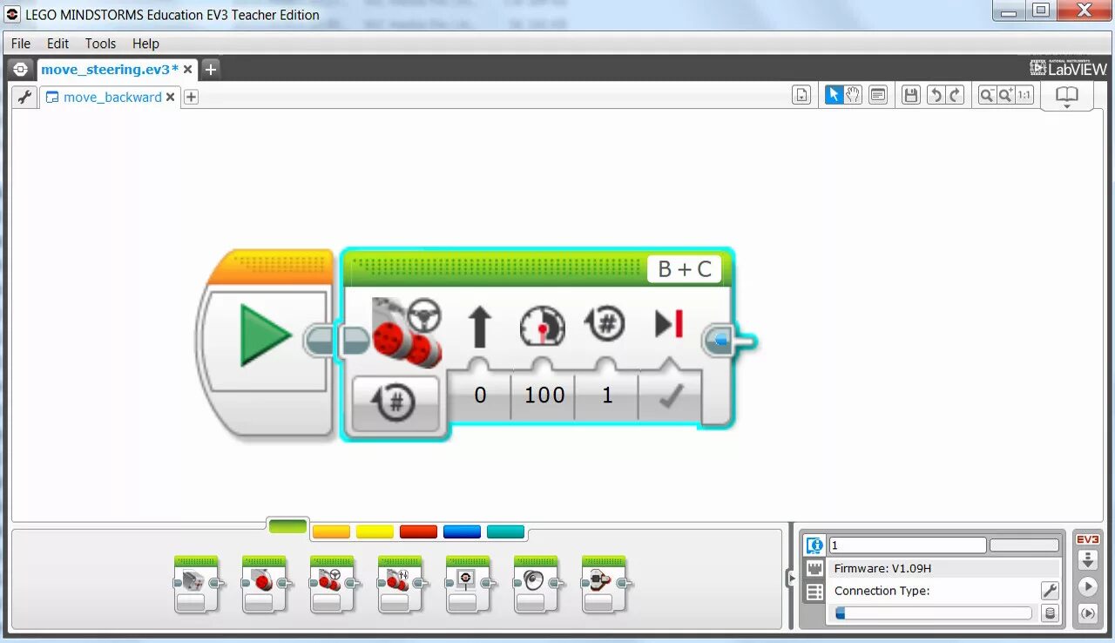1115x643 pixels.
Task: Add a new project with plus tab
Action: point(210,69)
